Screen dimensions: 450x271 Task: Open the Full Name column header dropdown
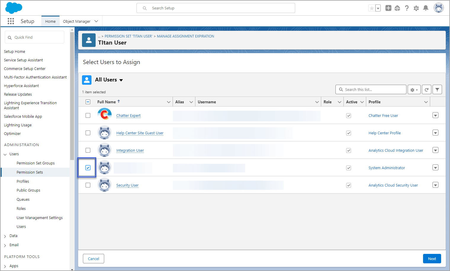(x=168, y=102)
